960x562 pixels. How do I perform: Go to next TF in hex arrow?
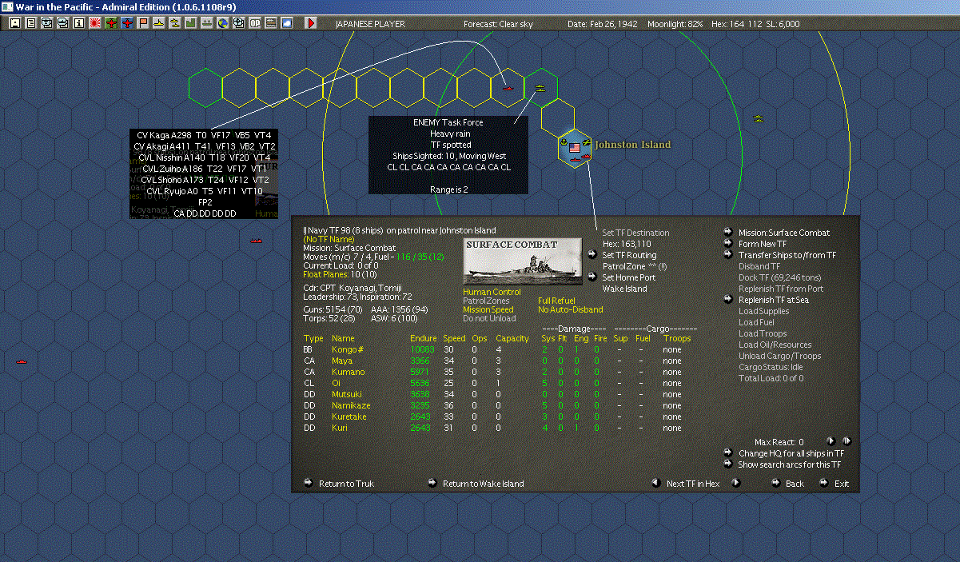[x=736, y=483]
